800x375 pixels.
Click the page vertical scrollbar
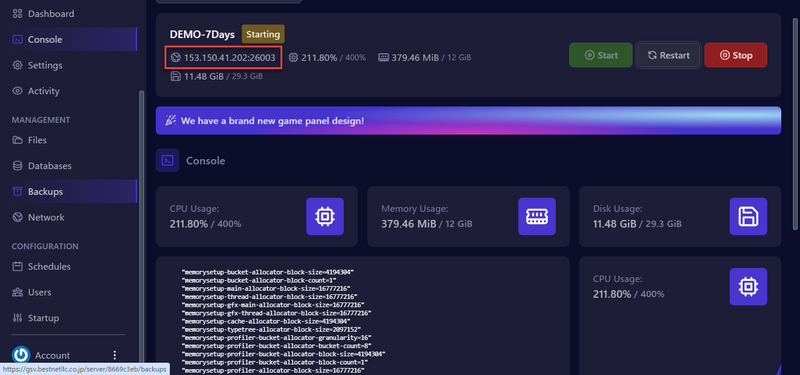click(795, 123)
